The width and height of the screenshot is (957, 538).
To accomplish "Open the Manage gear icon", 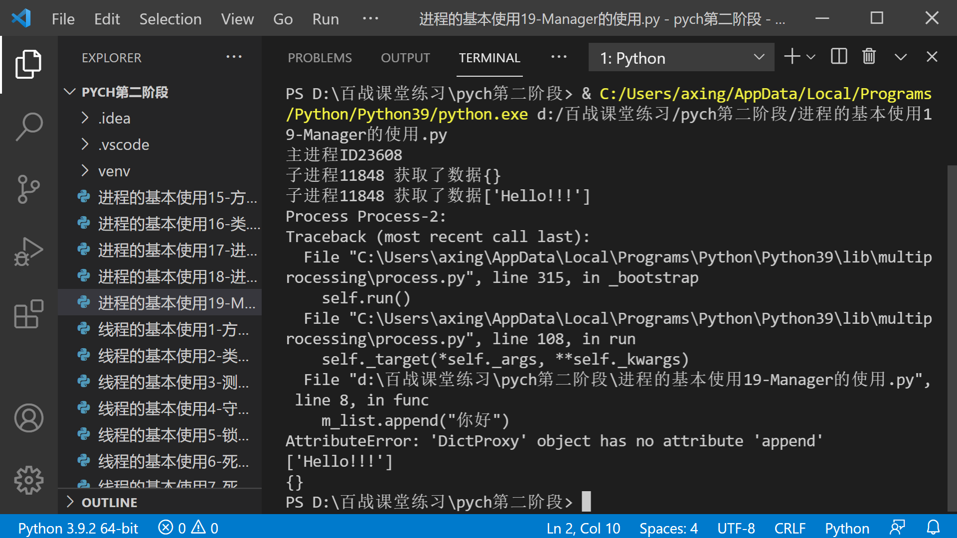I will click(28, 480).
